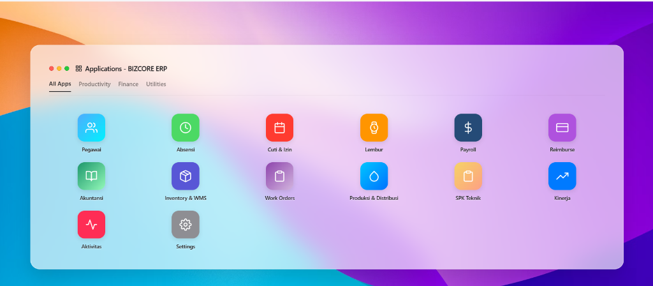The height and width of the screenshot is (286, 653).
Task: Click the "Applications - BIZCORE ERP" title text
Action: pyautogui.click(x=126, y=69)
